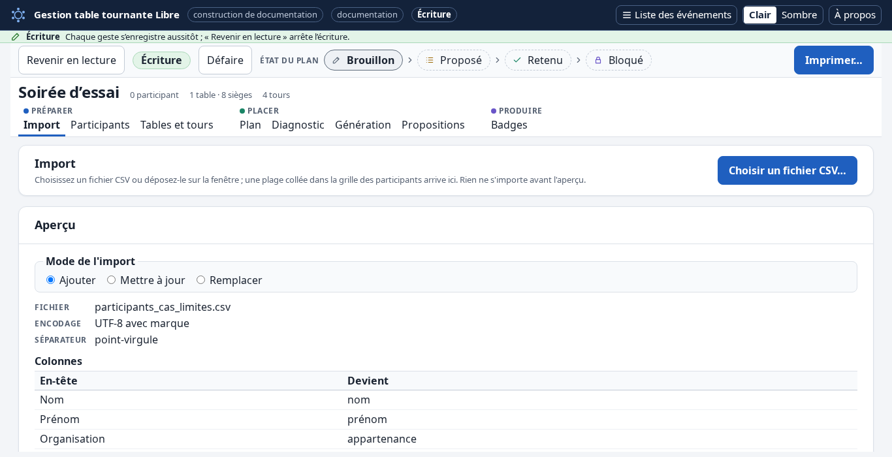Go to the Propositions tab
This screenshot has height=457, width=892.
click(433, 125)
